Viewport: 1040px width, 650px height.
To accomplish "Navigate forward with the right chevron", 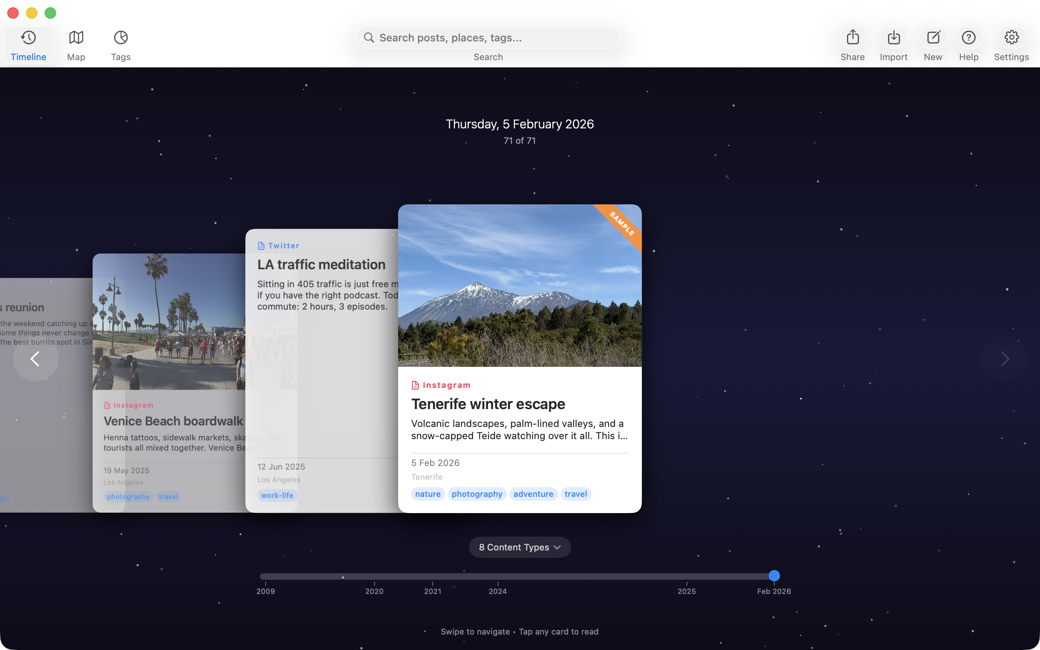I will 1004,359.
